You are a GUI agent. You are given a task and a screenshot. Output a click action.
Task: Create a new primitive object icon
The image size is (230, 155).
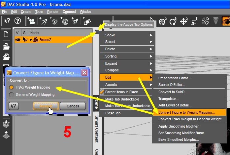[87, 21]
